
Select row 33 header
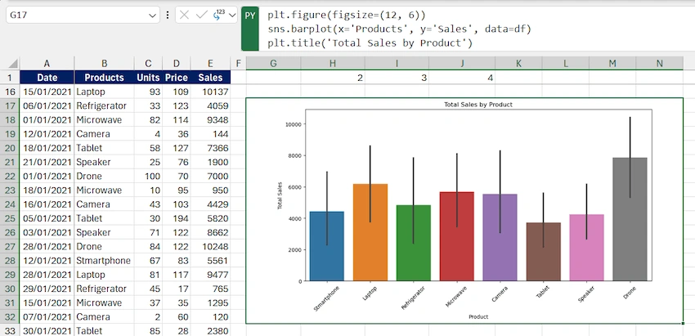coord(10,330)
